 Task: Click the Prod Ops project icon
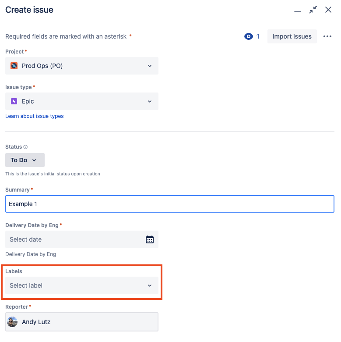coord(14,66)
